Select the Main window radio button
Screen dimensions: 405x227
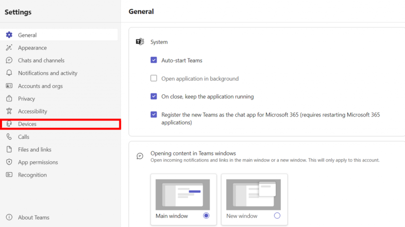click(x=206, y=216)
